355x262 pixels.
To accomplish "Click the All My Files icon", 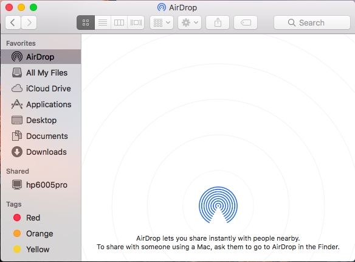I will (17, 73).
